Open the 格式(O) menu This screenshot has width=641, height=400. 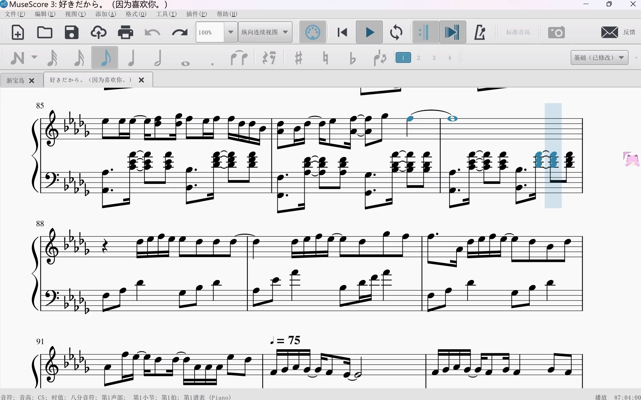pos(136,14)
